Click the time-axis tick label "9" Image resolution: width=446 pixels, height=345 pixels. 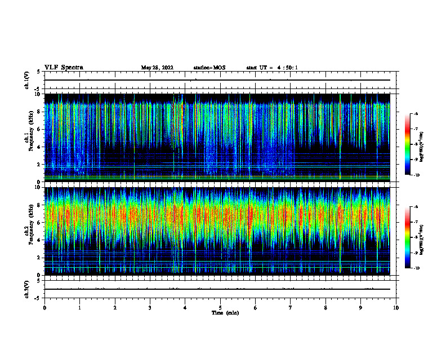tap(360, 308)
